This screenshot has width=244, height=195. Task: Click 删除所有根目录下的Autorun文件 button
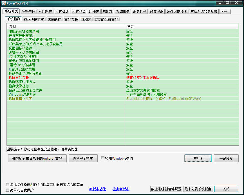(37, 158)
